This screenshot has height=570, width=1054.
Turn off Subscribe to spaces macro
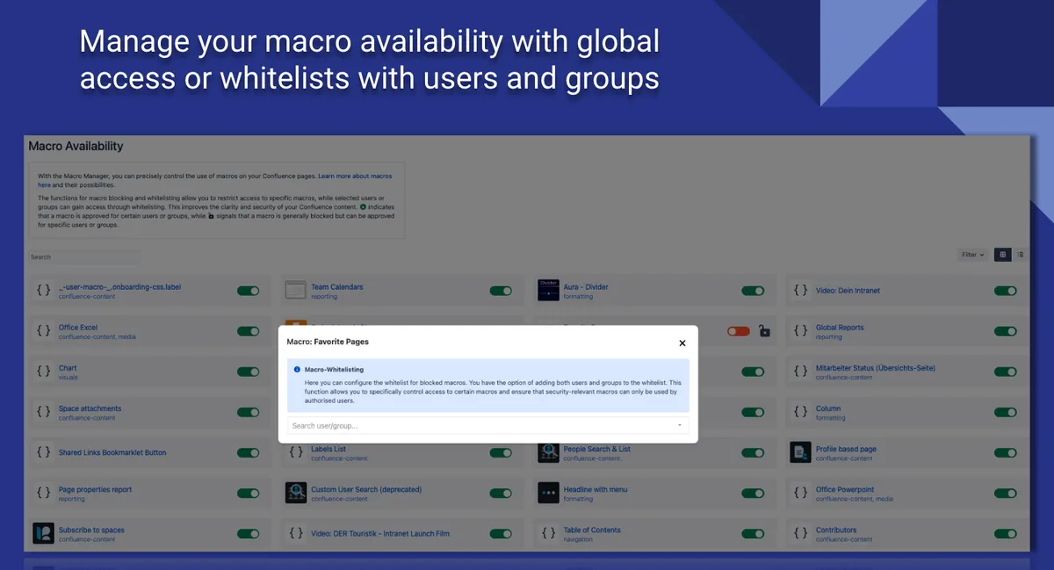248,533
